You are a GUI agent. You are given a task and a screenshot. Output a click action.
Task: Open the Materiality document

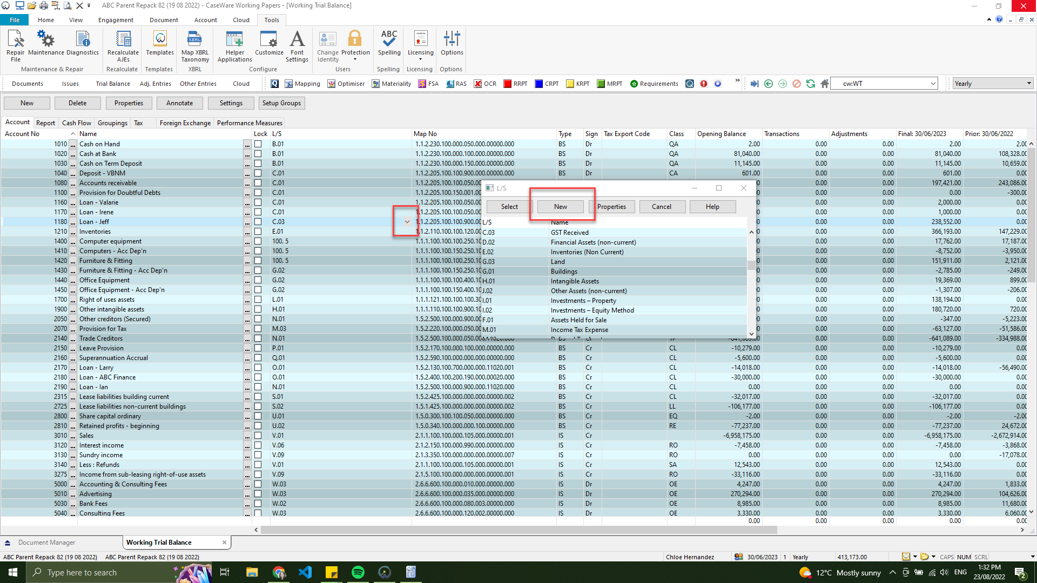392,84
